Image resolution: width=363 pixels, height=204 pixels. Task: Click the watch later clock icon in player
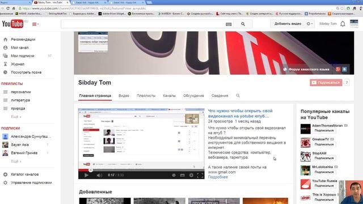pos(174,175)
